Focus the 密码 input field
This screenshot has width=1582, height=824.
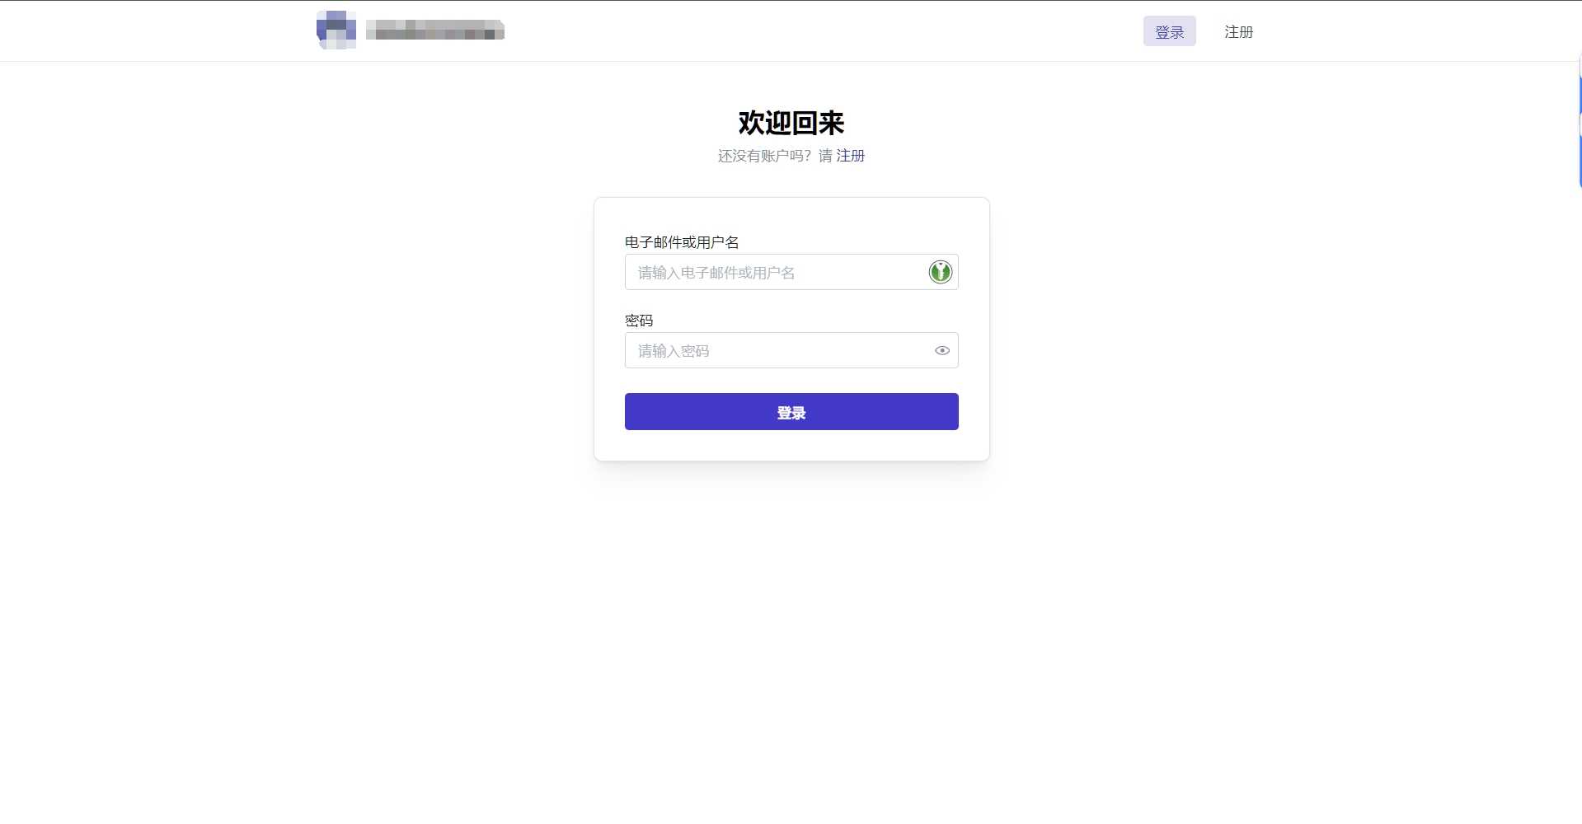point(791,350)
